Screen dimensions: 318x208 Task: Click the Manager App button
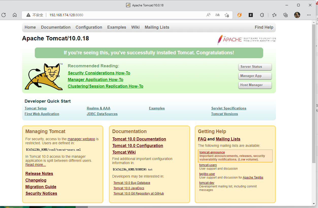pos(255,76)
